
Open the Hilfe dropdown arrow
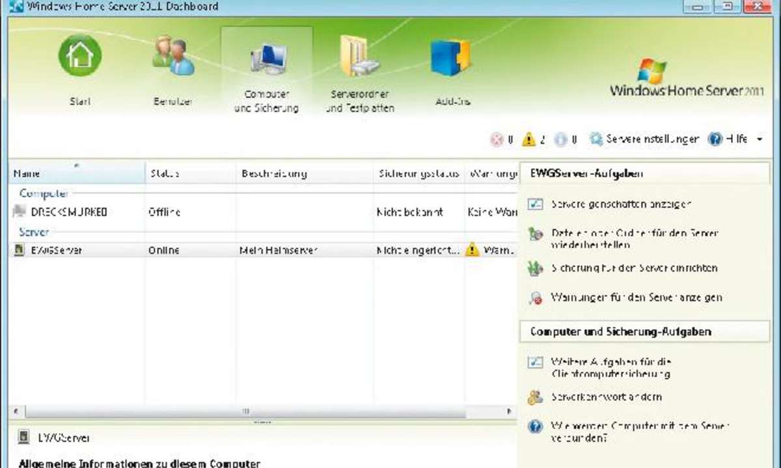coord(760,140)
